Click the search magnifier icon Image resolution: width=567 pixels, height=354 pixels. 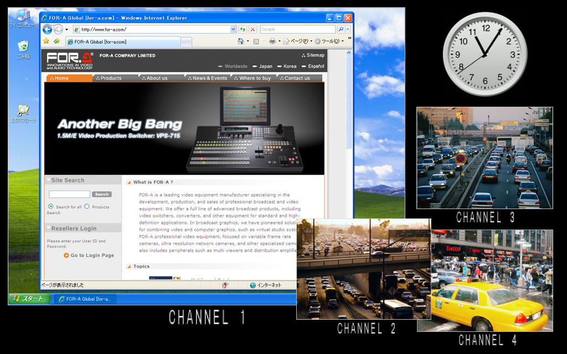pyautogui.click(x=341, y=29)
